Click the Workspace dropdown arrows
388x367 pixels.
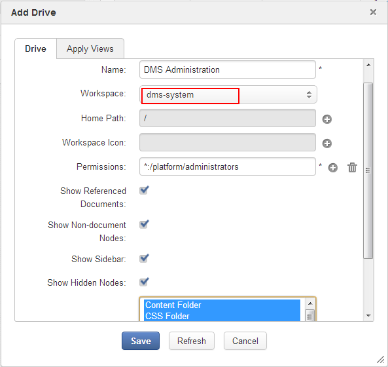click(x=309, y=94)
